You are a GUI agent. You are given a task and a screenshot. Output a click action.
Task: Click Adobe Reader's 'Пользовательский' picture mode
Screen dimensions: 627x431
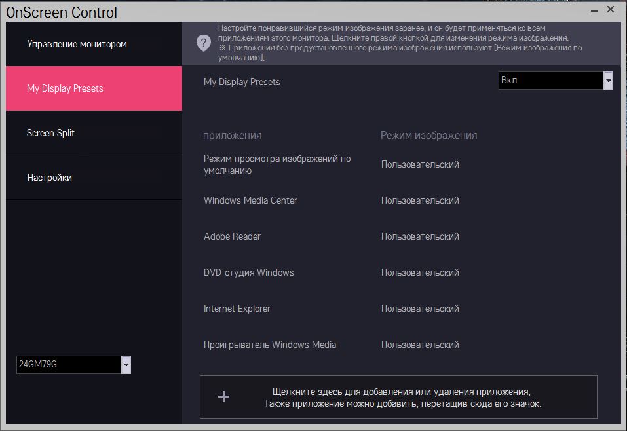click(x=420, y=236)
